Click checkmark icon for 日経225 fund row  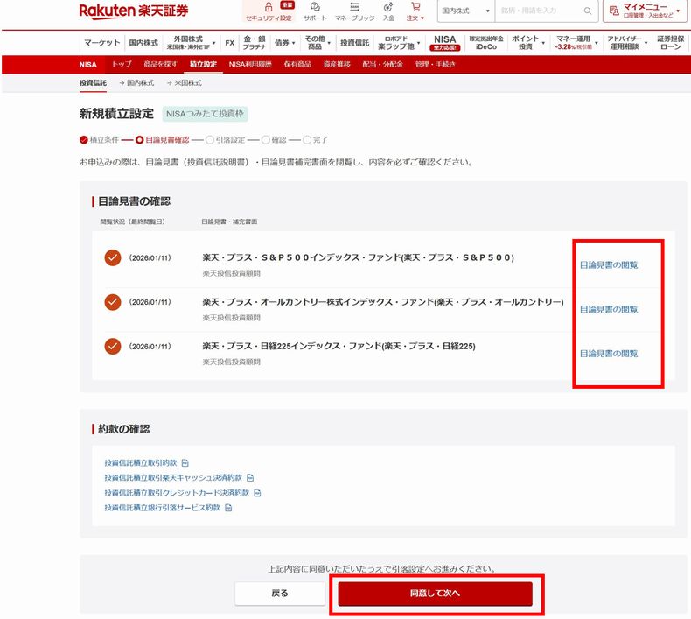point(112,346)
